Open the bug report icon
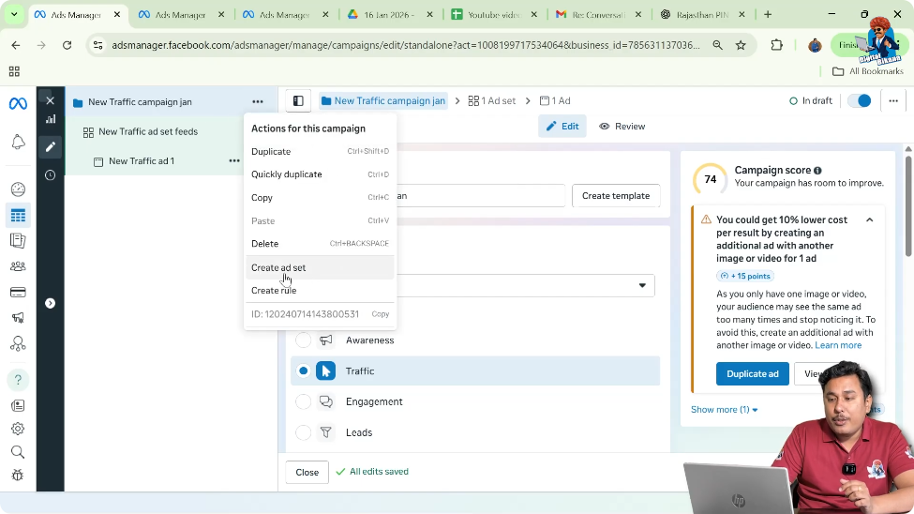 tap(18, 475)
